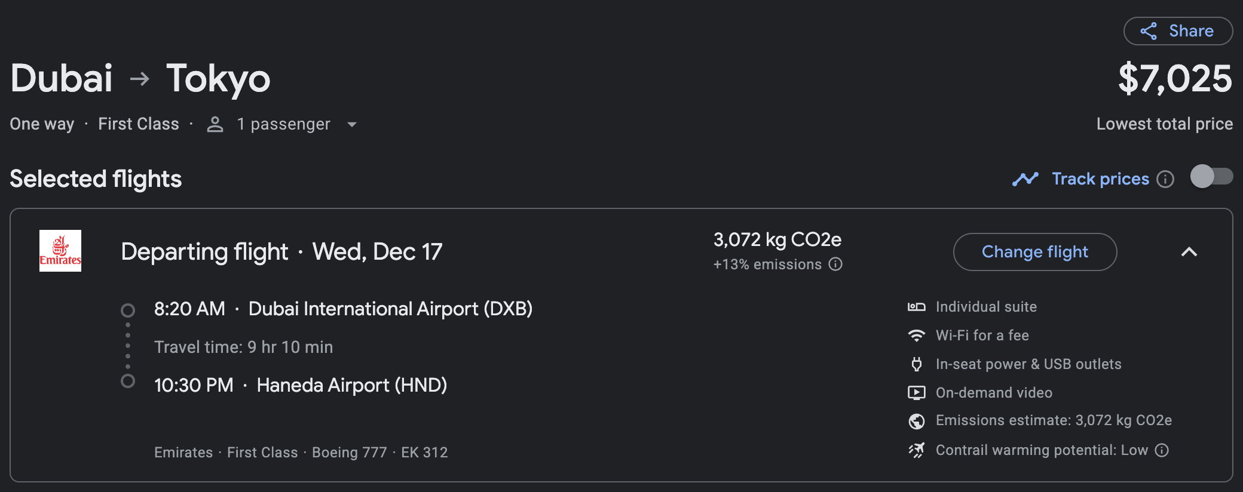
Task: Select the First Class cabin label
Action: pos(139,124)
